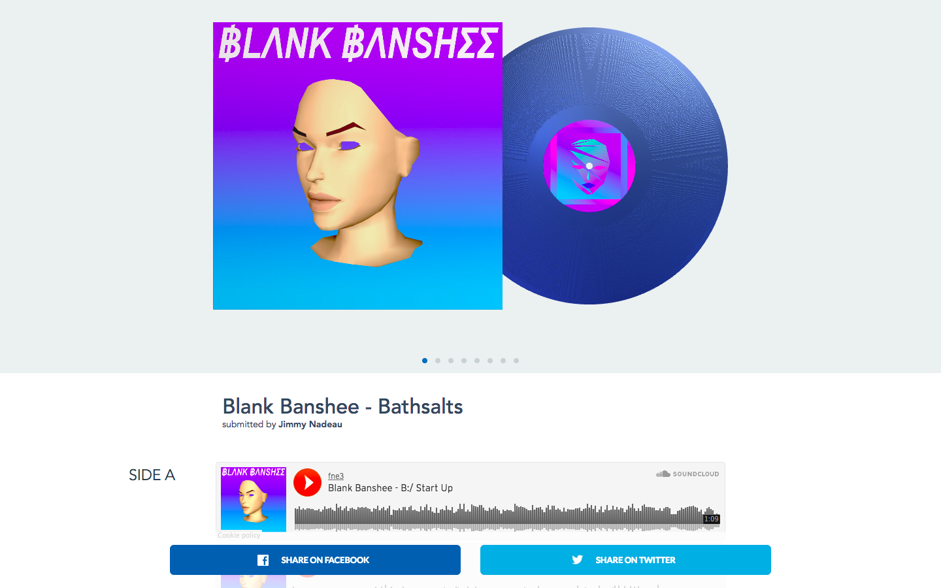Viewport: 941px width, 588px height.
Task: Open Blank Banshee - B:/ Start Up title
Action: [x=390, y=488]
